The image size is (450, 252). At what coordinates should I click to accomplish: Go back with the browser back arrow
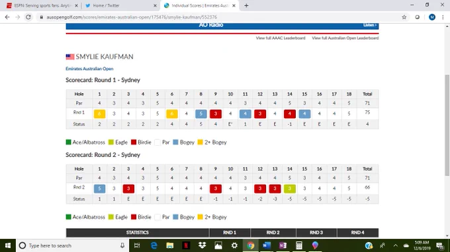coord(7,17)
